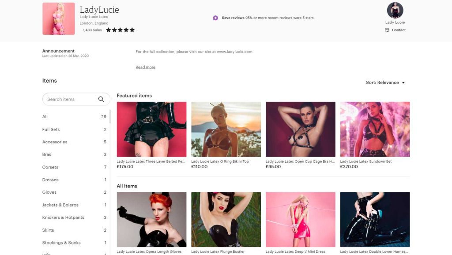452x255 pixels.
Task: Open the Sort: Relevance dropdown
Action: [385, 82]
